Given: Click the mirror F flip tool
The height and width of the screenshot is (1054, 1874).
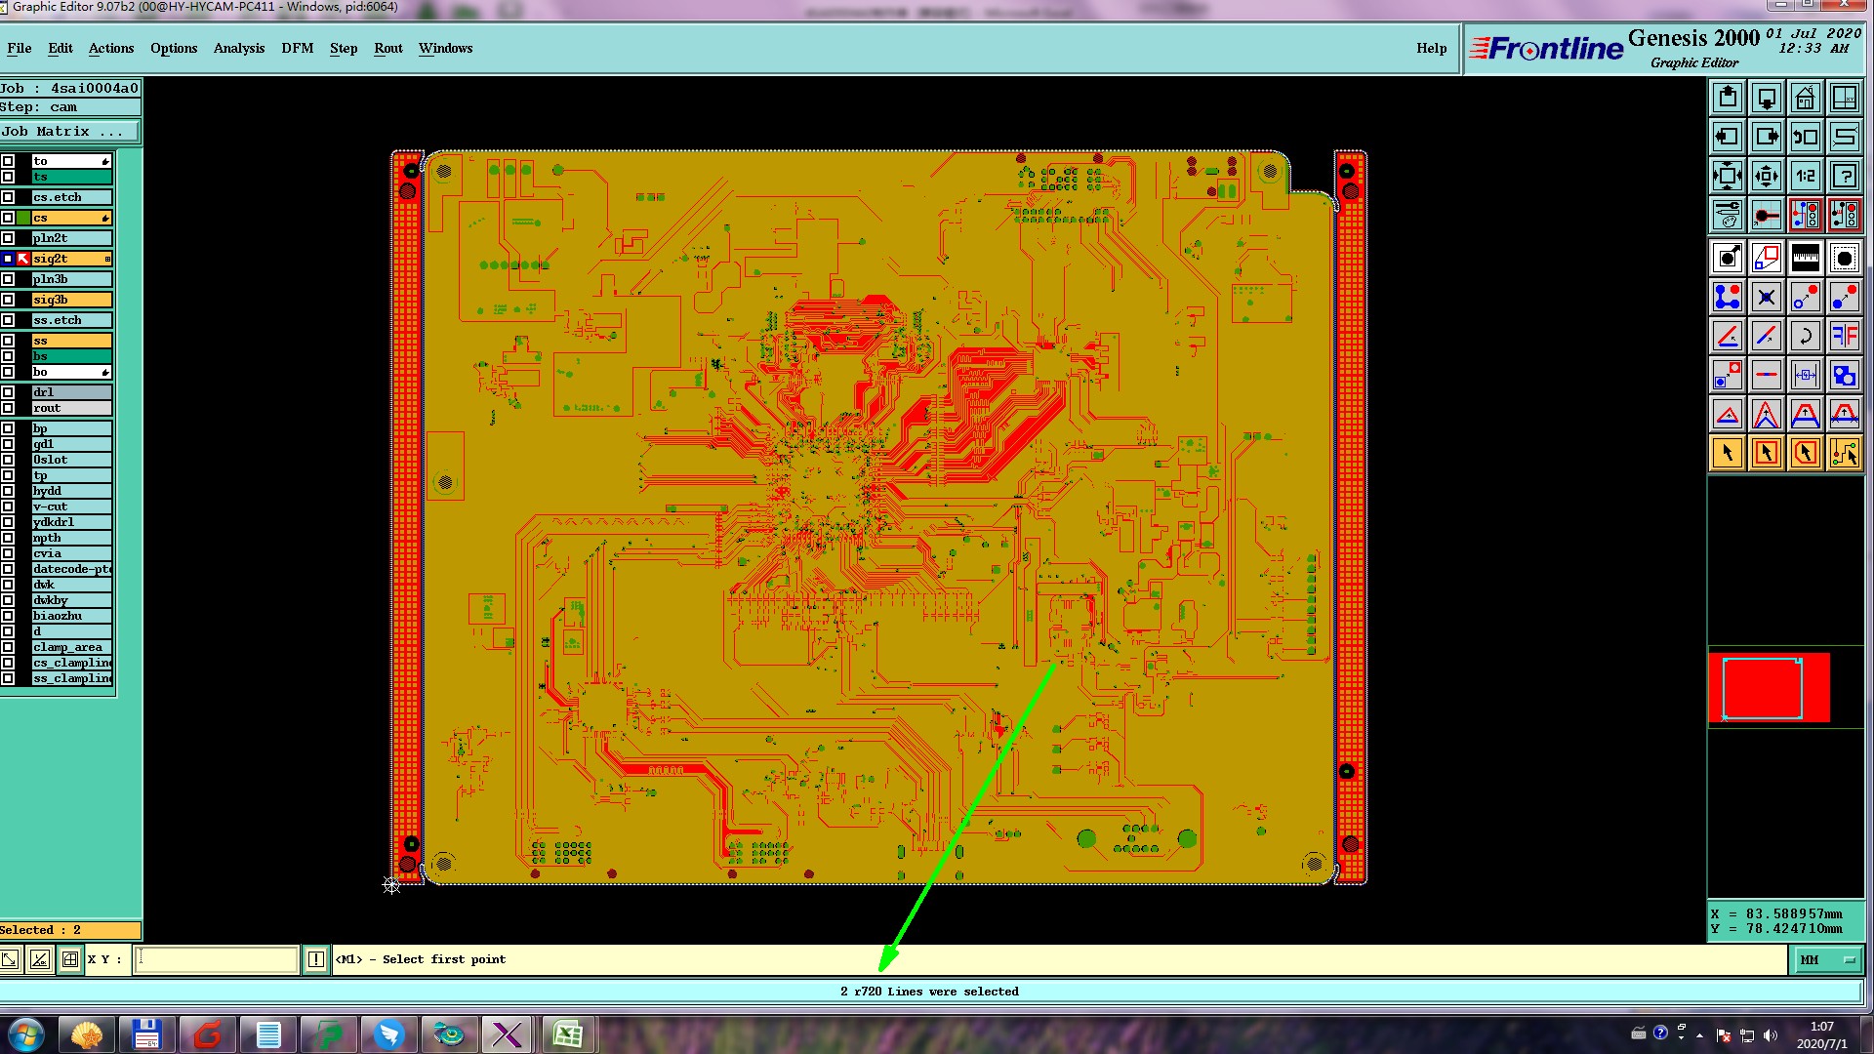Looking at the screenshot, I should pyautogui.click(x=1844, y=337).
